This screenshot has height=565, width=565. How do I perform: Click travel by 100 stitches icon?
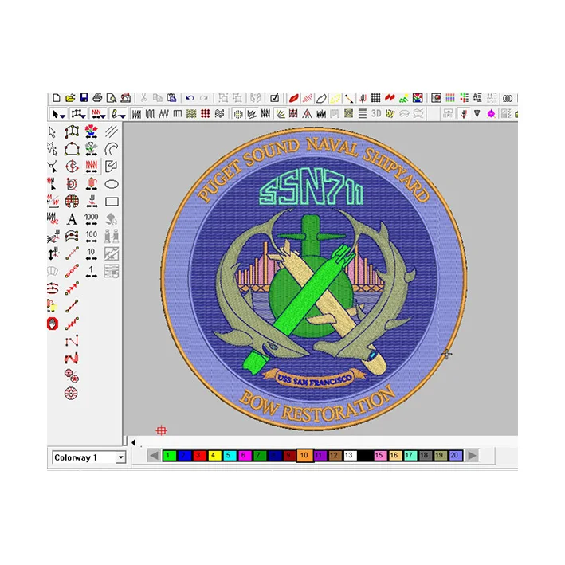click(x=91, y=237)
